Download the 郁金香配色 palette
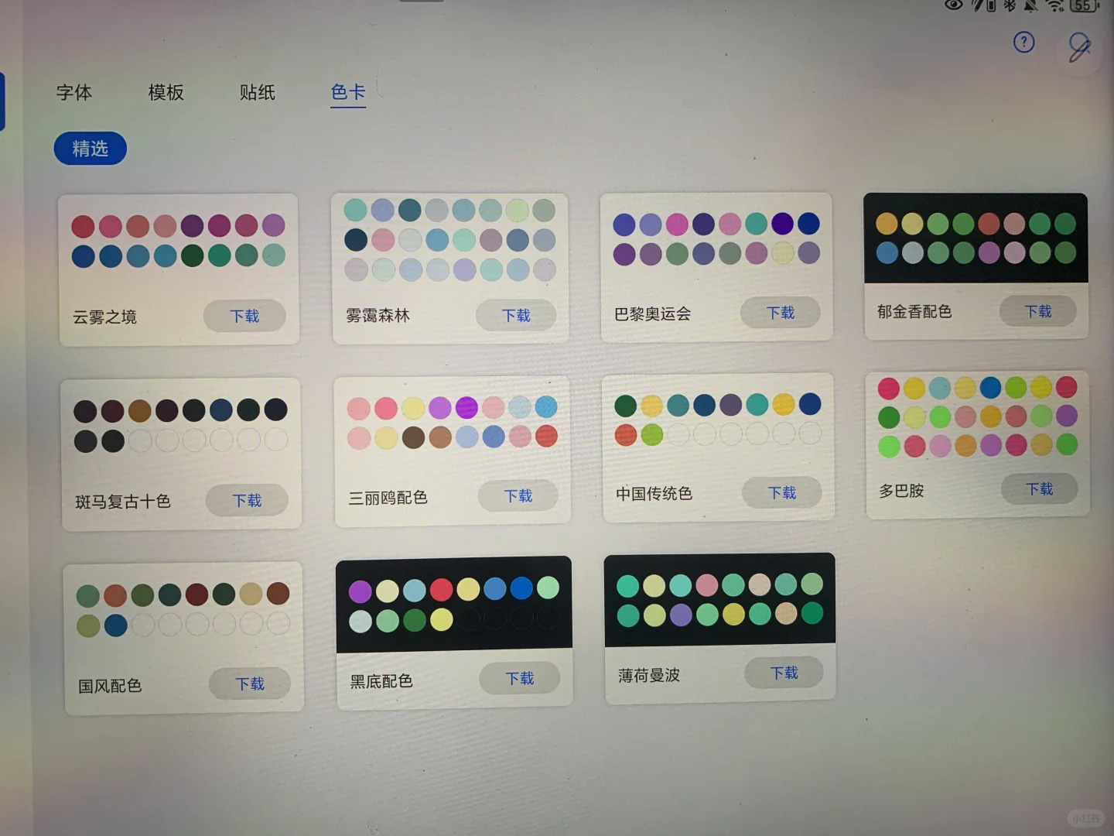The height and width of the screenshot is (836, 1114). tap(1038, 311)
